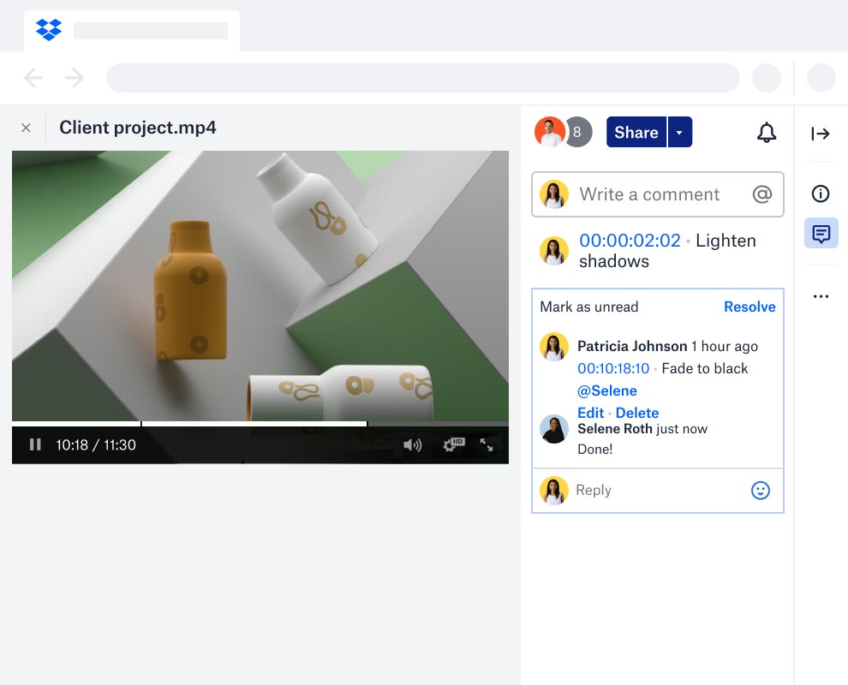The width and height of the screenshot is (848, 685).
Task: Jump to timestamp 00:00:02:02
Action: tap(630, 241)
